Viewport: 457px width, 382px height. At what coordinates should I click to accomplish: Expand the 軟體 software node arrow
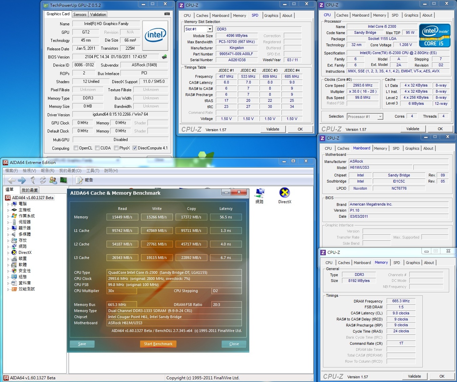pos(8,265)
